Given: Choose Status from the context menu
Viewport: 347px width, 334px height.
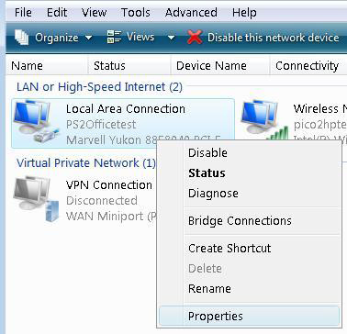Looking at the screenshot, I should tap(249, 173).
